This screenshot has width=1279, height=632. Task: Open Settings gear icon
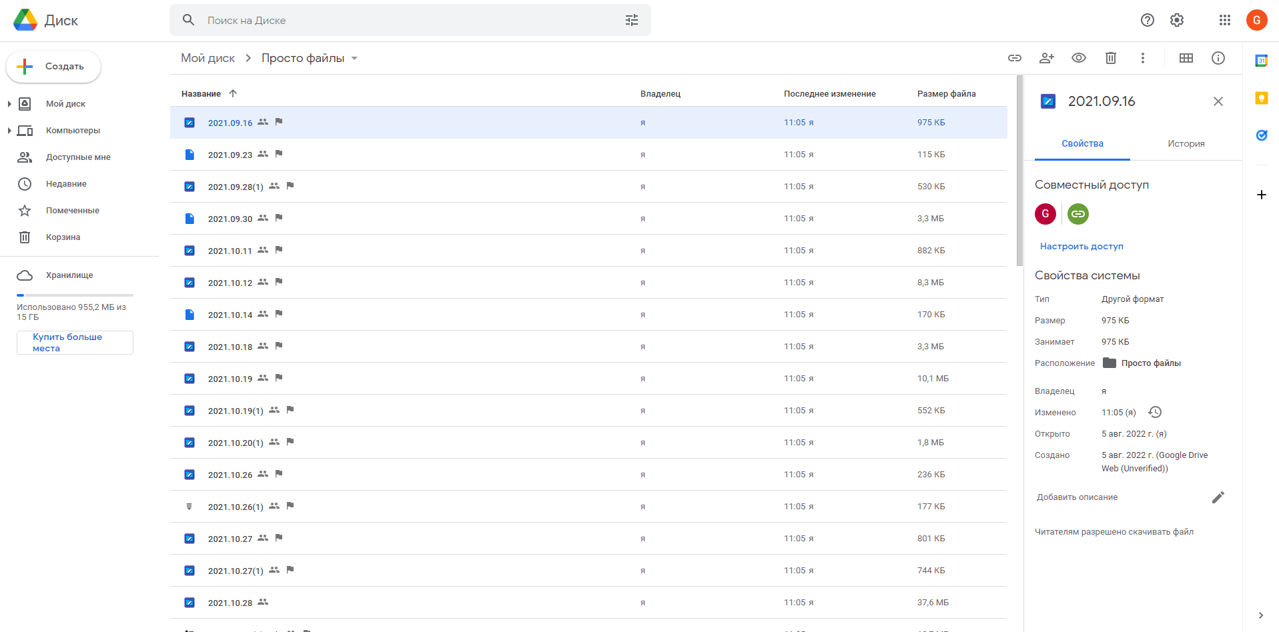pyautogui.click(x=1177, y=20)
